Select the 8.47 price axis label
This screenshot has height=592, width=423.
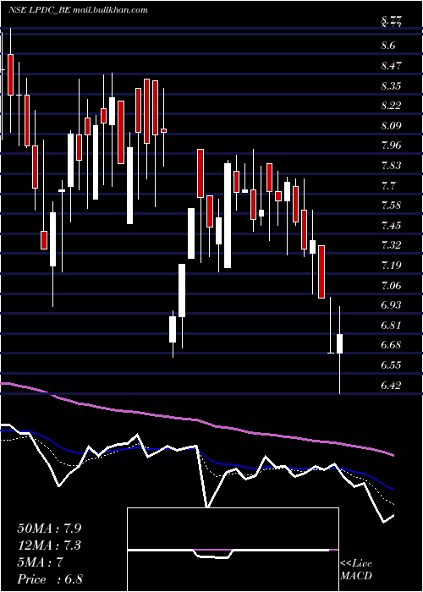coord(391,66)
